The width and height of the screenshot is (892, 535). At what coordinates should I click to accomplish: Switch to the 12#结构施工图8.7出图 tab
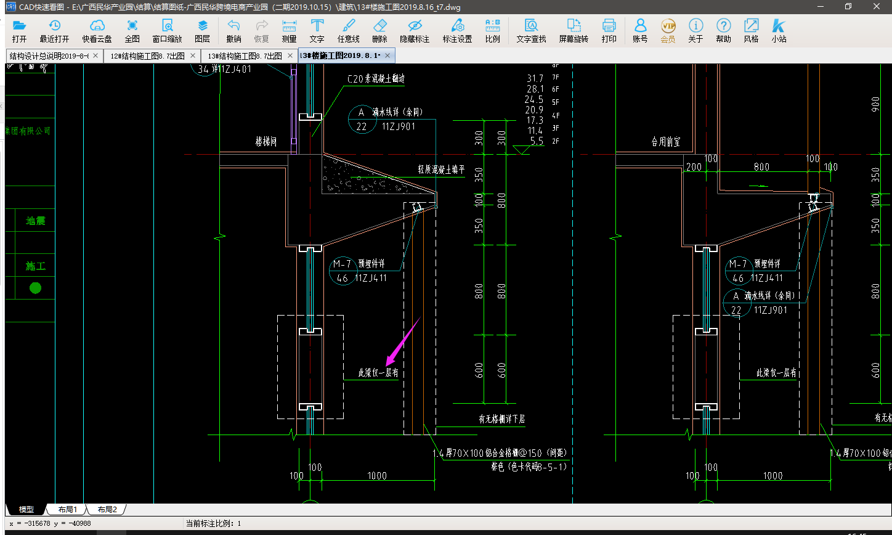tap(147, 56)
